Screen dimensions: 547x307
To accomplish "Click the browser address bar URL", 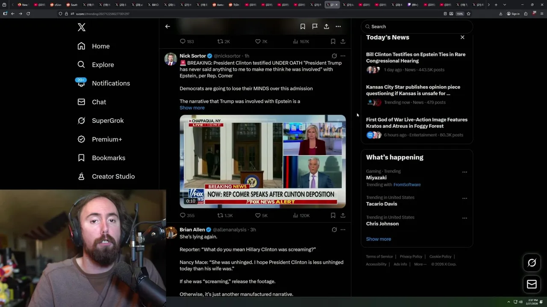I will pos(103,14).
